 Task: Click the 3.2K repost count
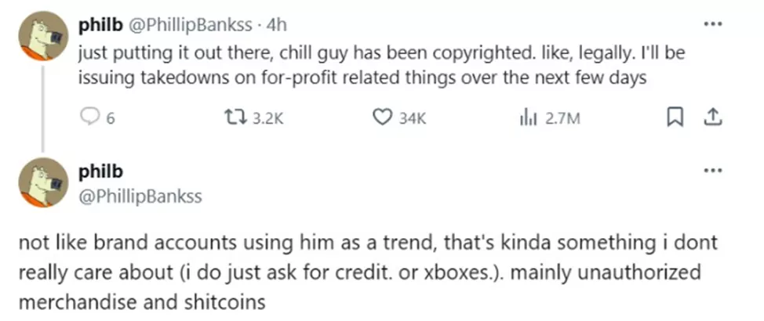coord(267,119)
